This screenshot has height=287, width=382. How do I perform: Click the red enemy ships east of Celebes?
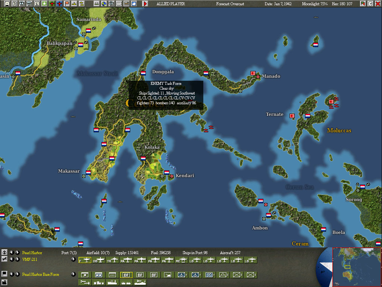point(209,129)
